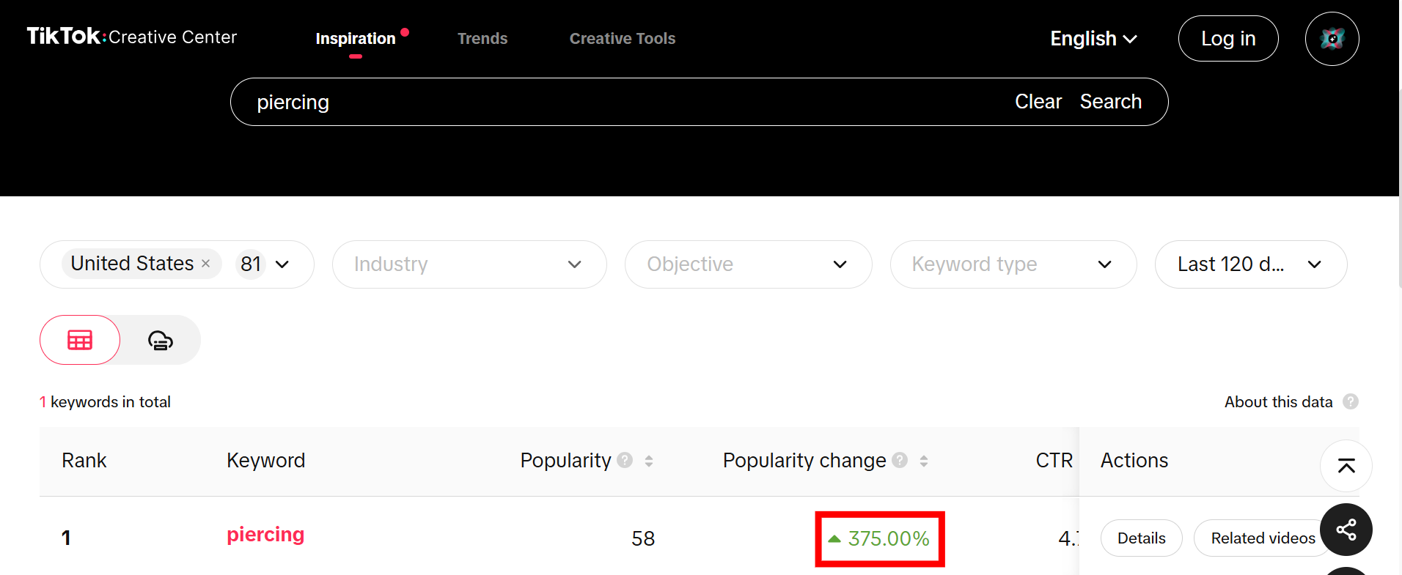Sort by Popularity change column arrows
1402x575 pixels.
924,461
